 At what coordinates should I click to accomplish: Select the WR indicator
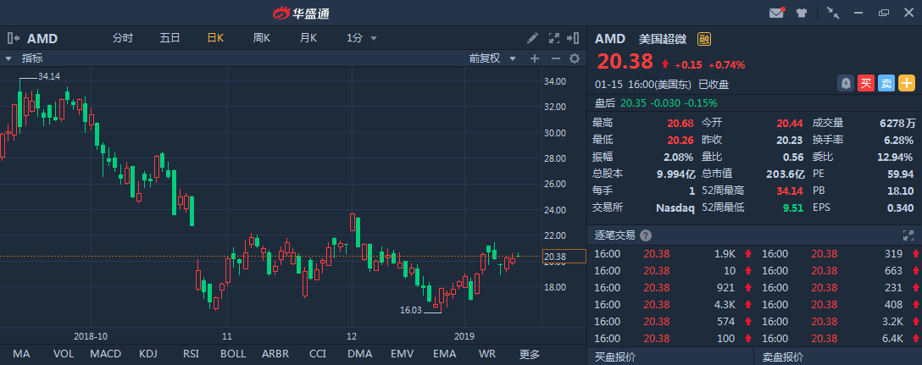(487, 355)
